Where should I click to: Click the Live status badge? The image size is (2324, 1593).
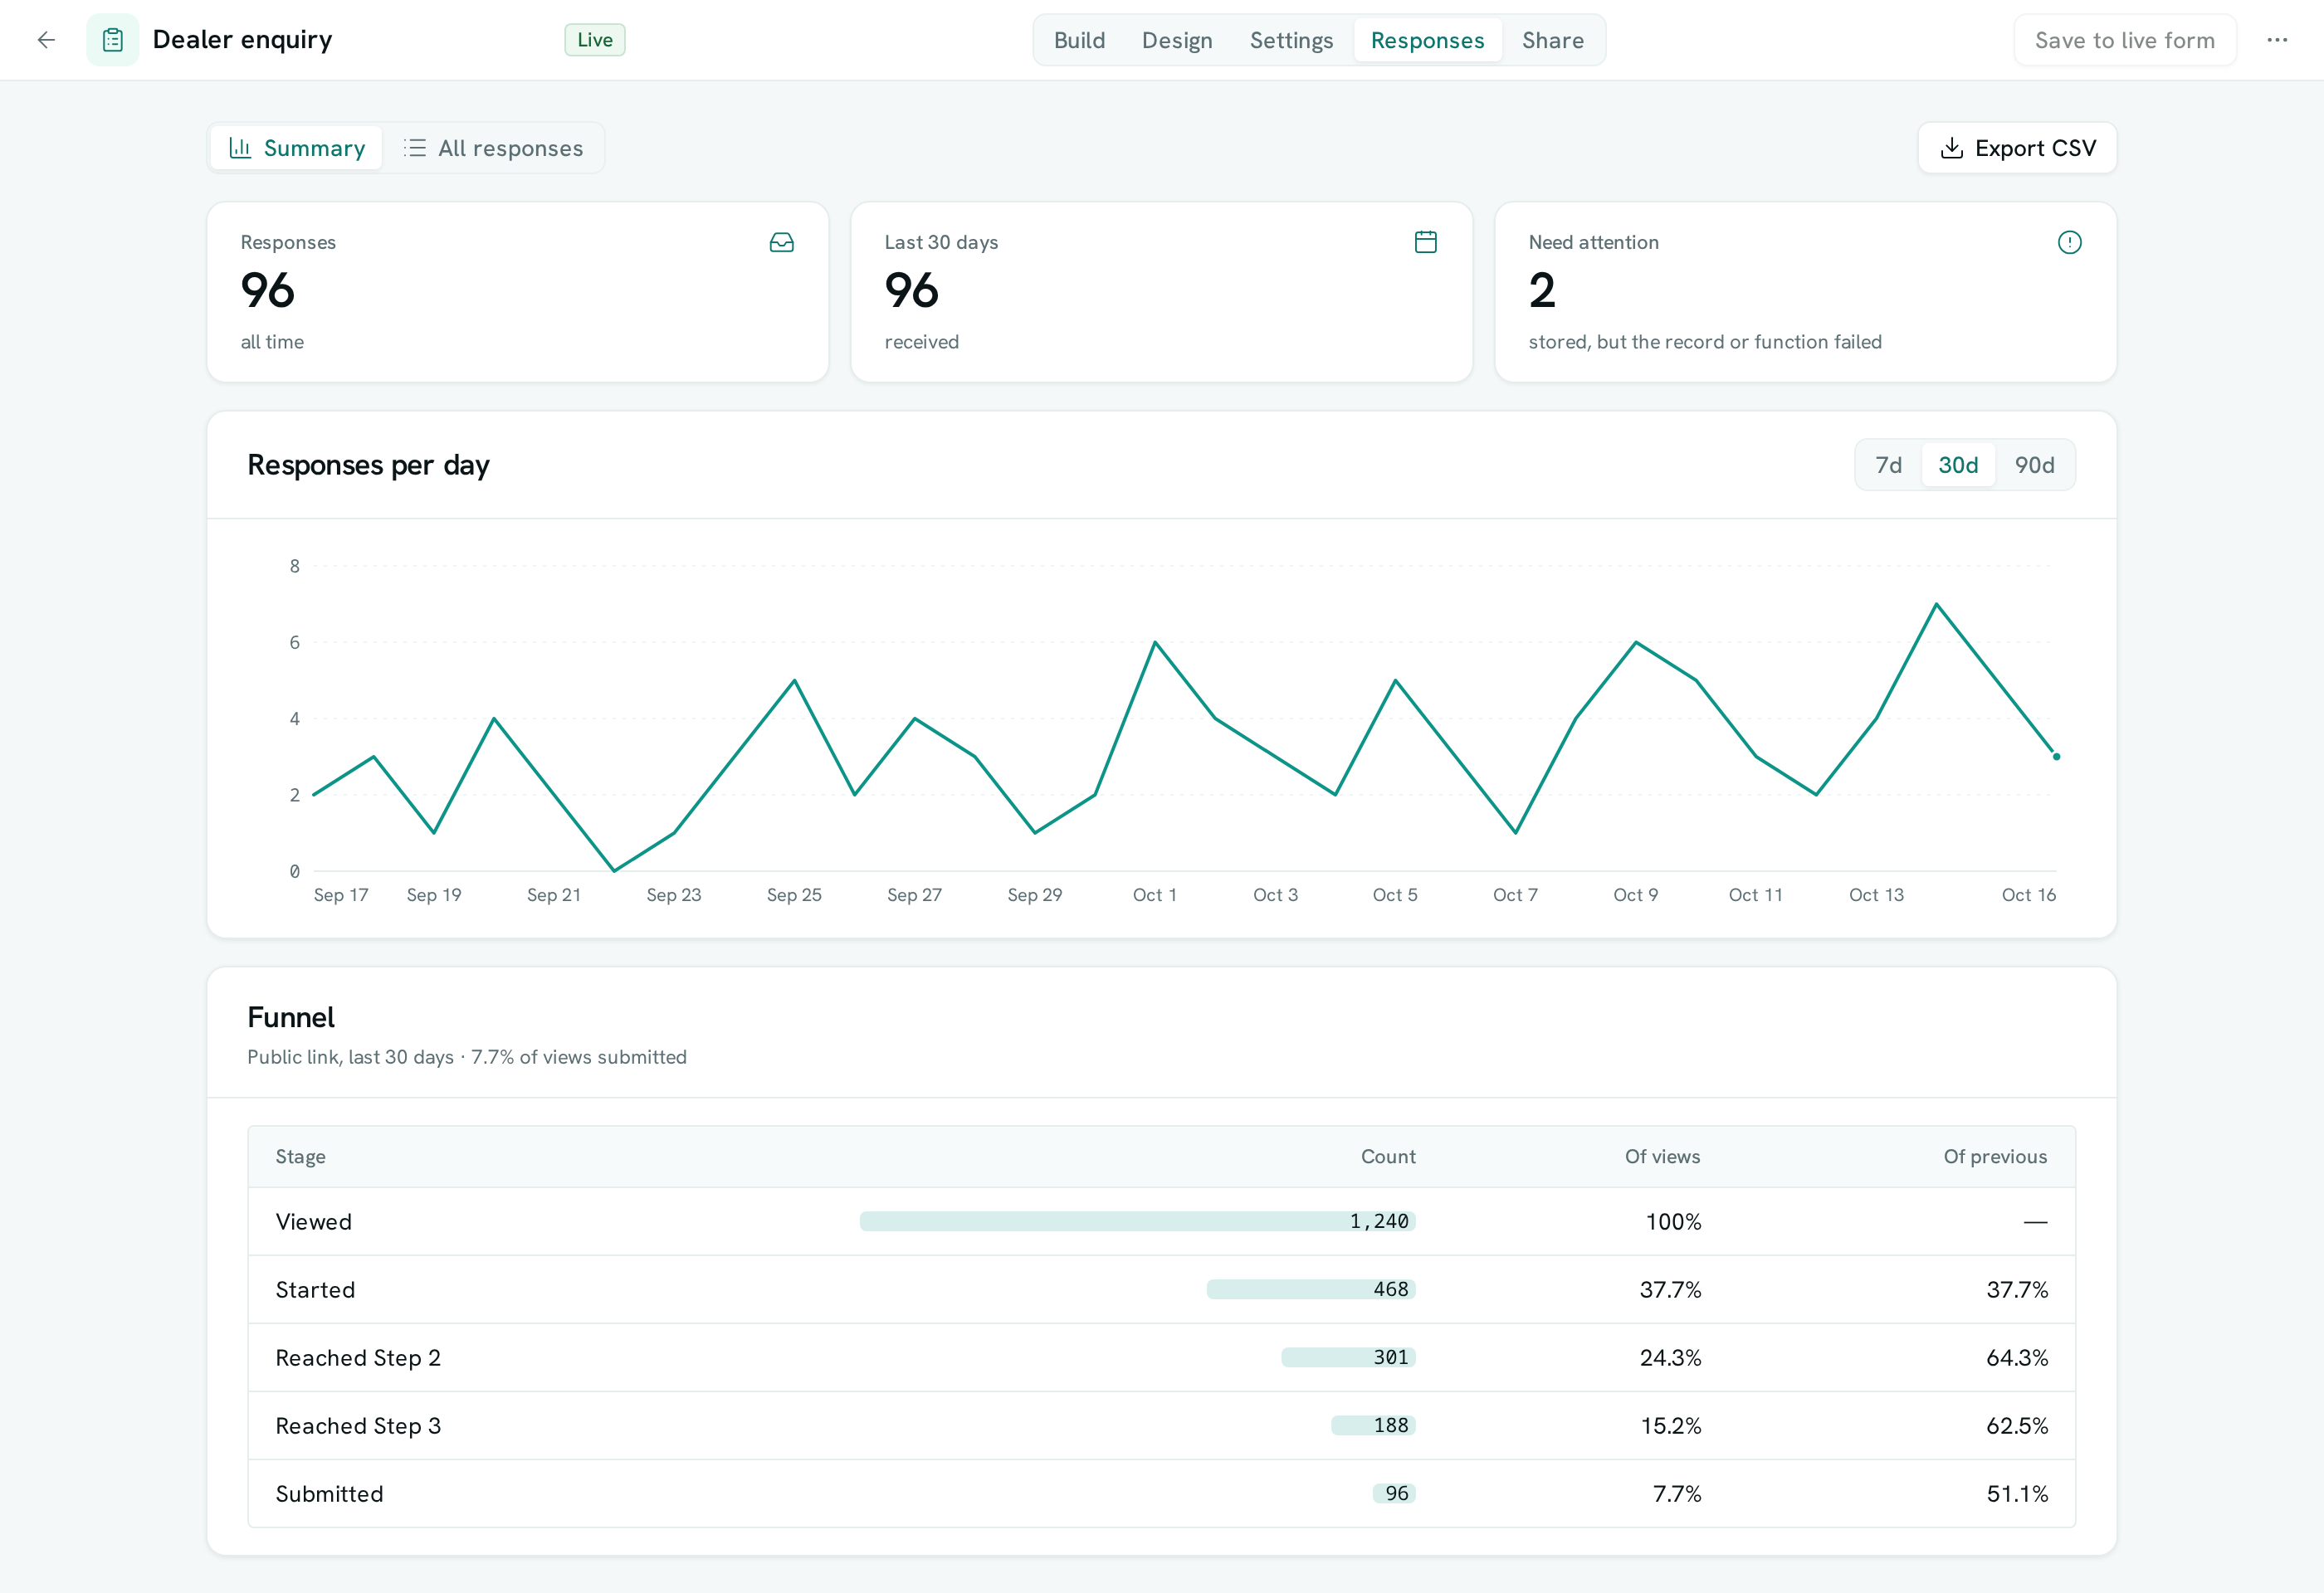[x=595, y=40]
